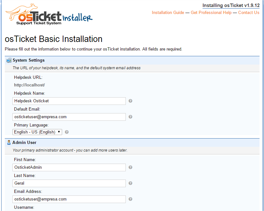Screen dimensions: 264x211
Task: Click help icon beside First Name field
Action: 130,167
